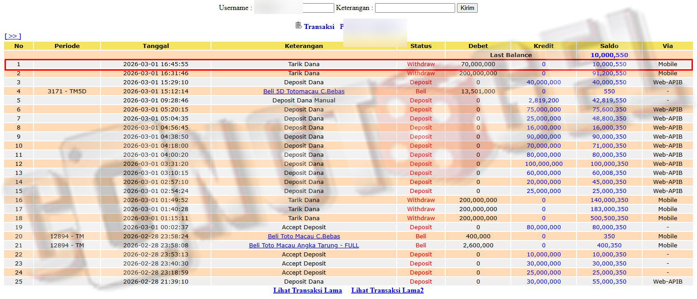Select timestamp 2026-03-01 16:31:46

[156, 73]
